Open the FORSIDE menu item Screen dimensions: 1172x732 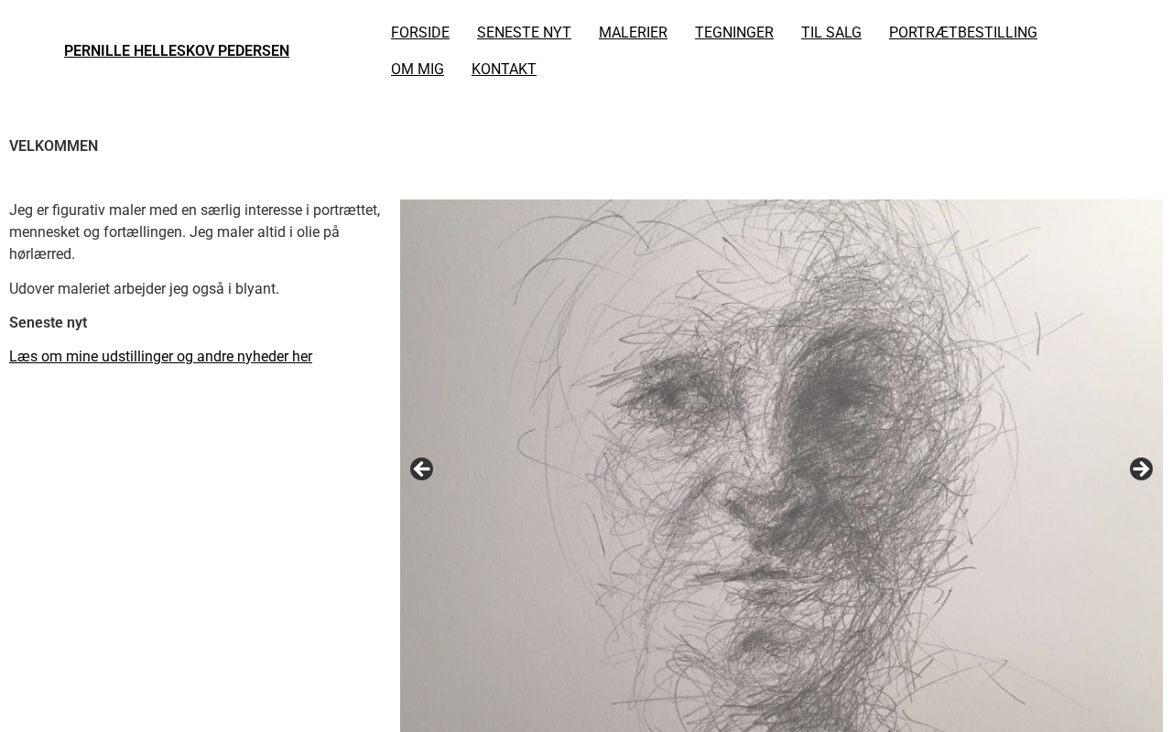point(420,33)
